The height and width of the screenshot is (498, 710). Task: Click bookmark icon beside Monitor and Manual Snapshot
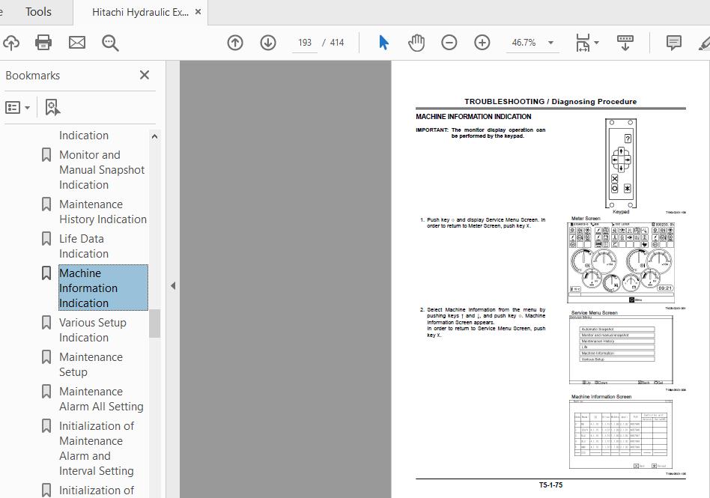click(x=46, y=155)
